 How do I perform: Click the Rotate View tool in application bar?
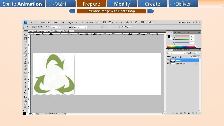[x=136, y=22]
